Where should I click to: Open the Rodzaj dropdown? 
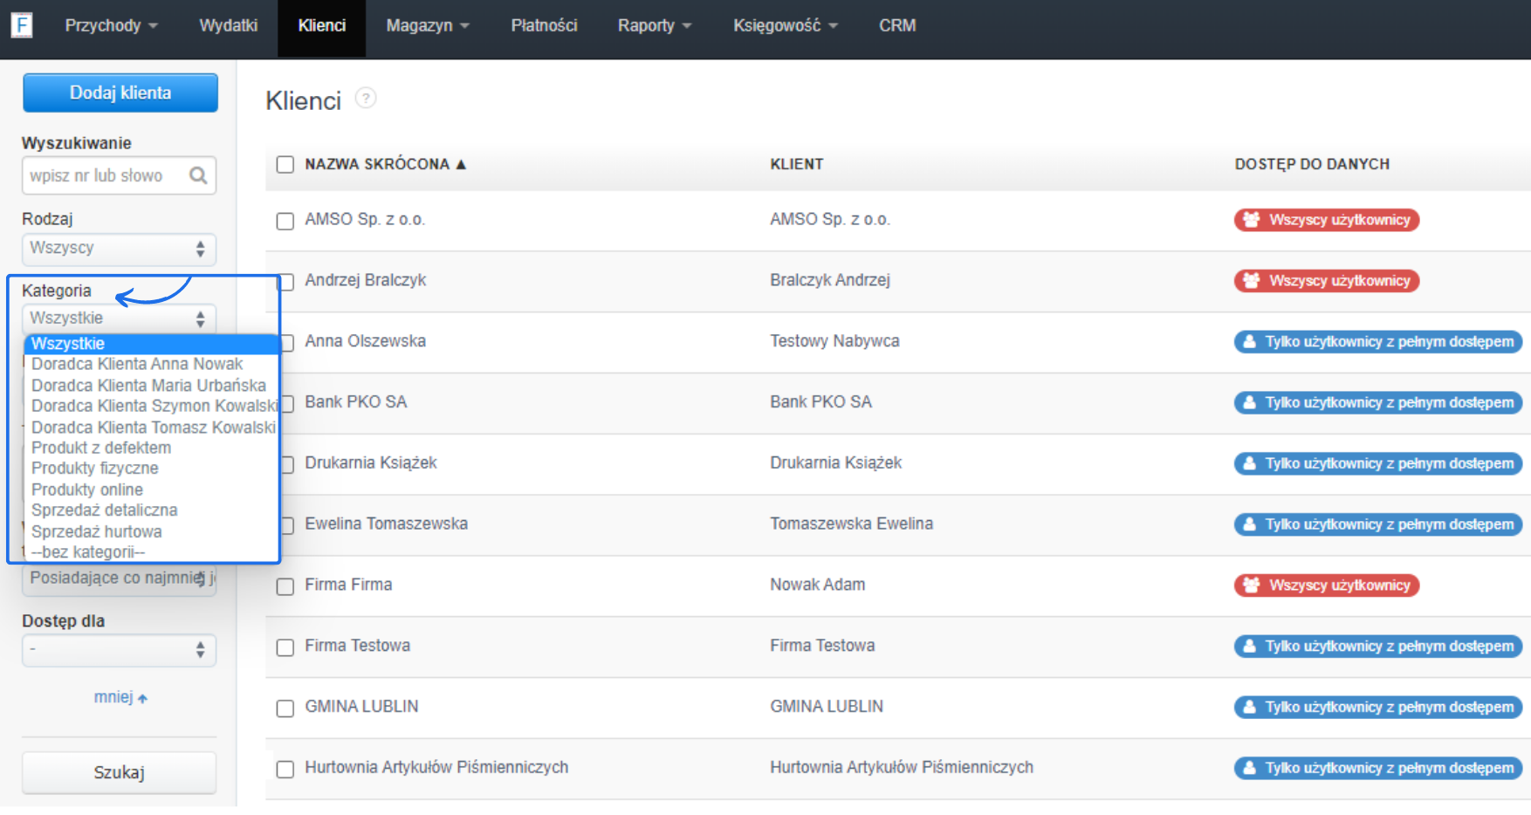pos(119,249)
